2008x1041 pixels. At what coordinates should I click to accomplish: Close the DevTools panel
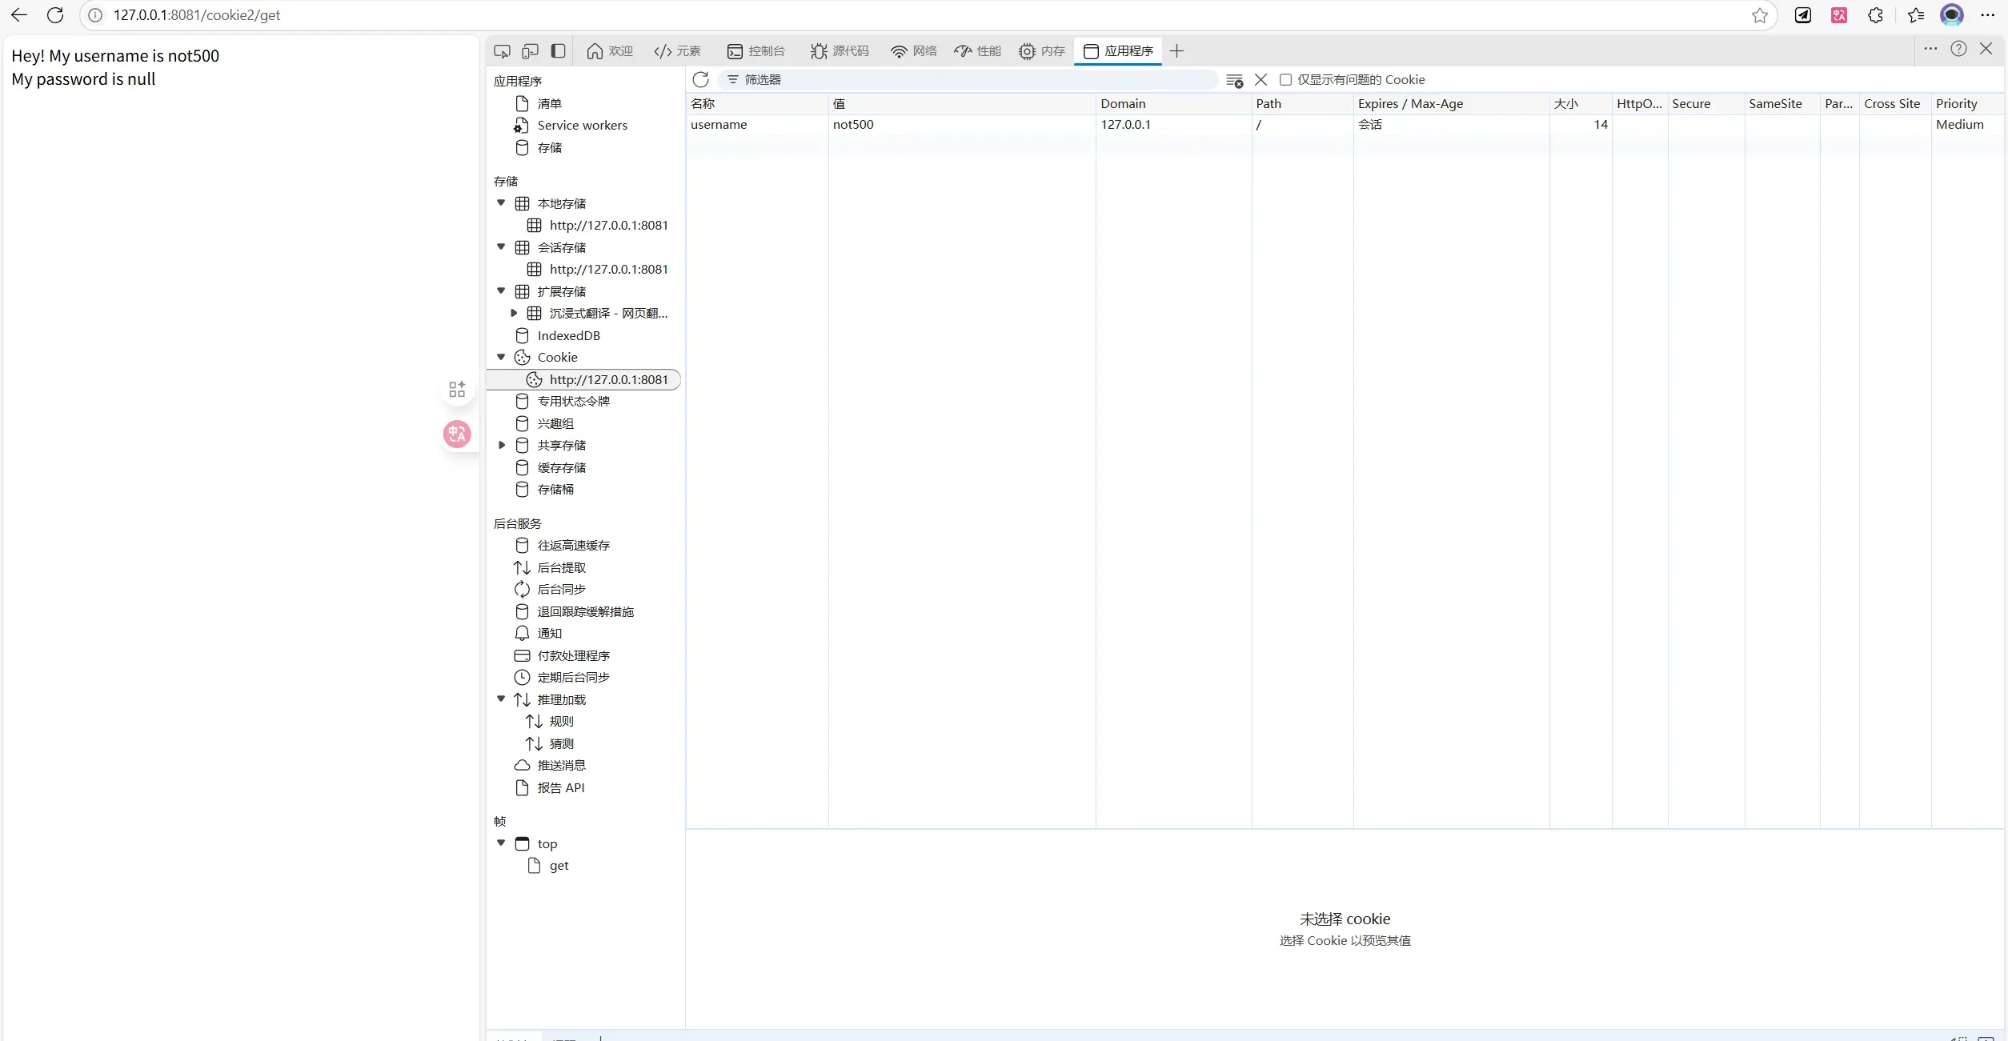point(1986,49)
